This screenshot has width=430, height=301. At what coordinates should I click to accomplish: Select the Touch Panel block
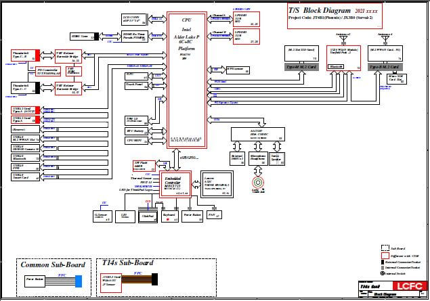pos(135,85)
